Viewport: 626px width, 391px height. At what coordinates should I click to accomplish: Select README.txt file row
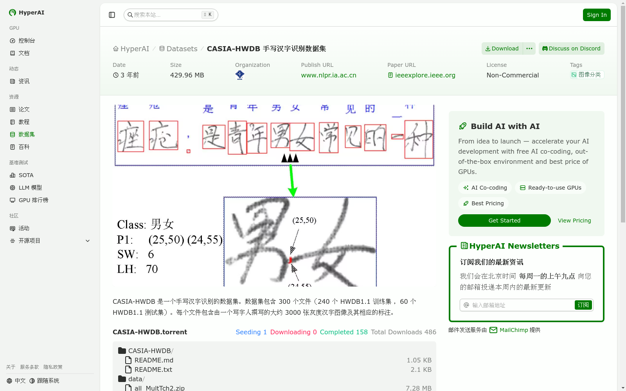pyautogui.click(x=274, y=369)
